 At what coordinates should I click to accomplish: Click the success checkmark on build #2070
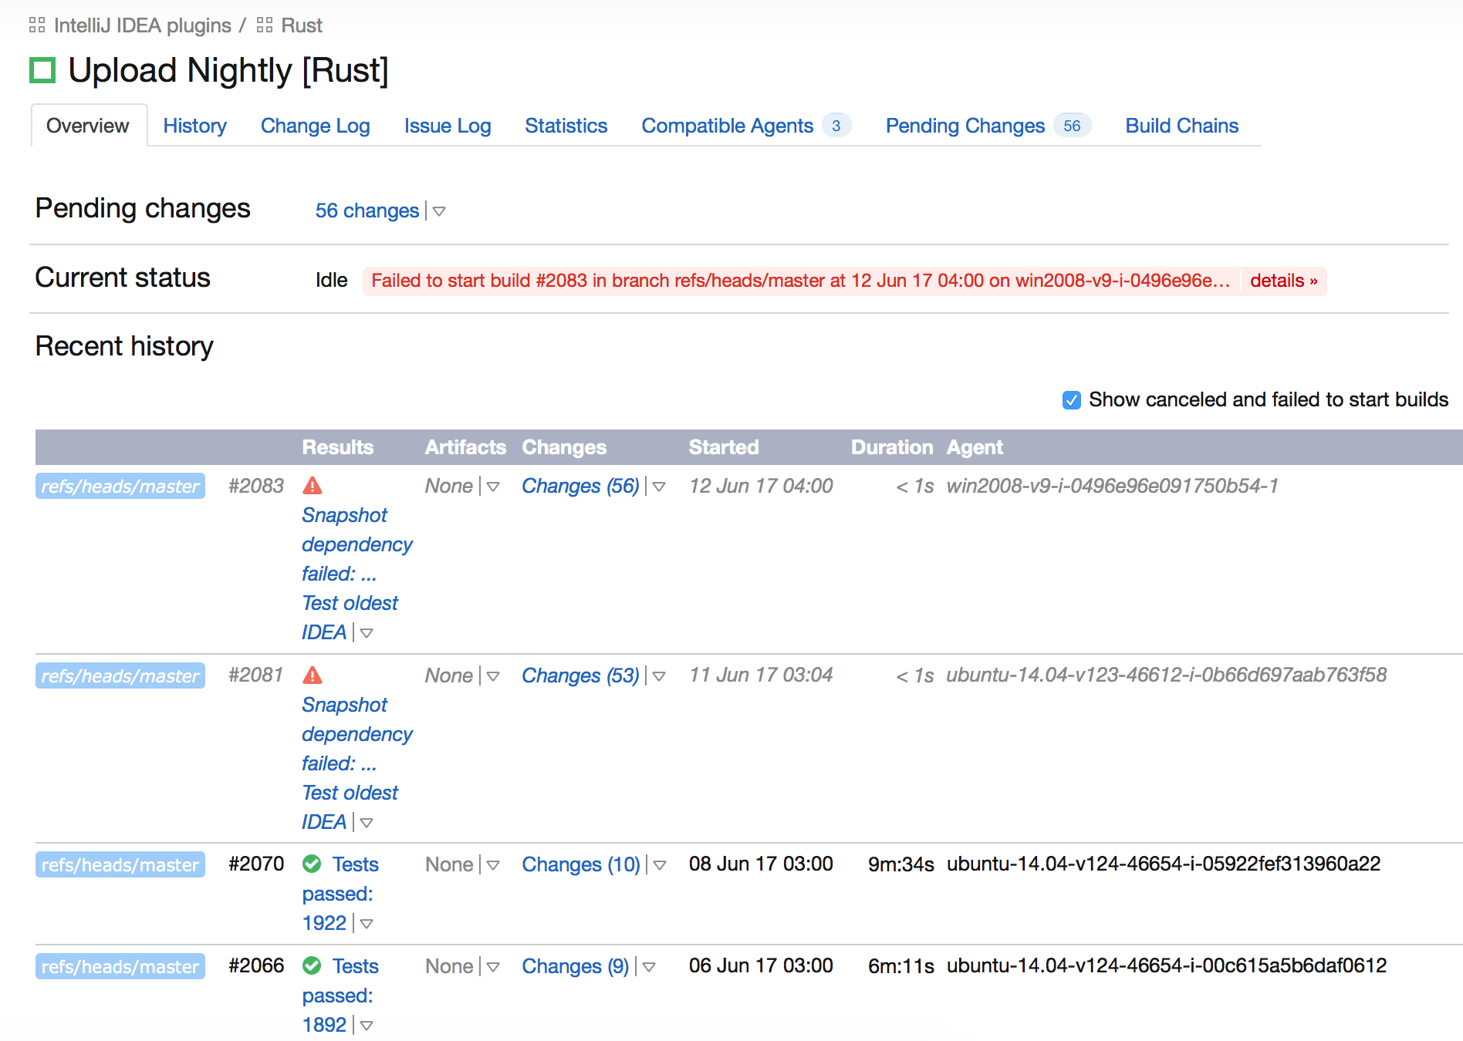click(x=312, y=864)
